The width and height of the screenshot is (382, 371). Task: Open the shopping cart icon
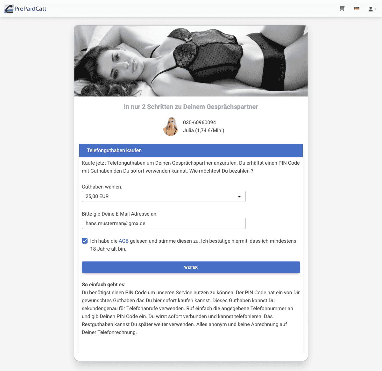click(342, 9)
